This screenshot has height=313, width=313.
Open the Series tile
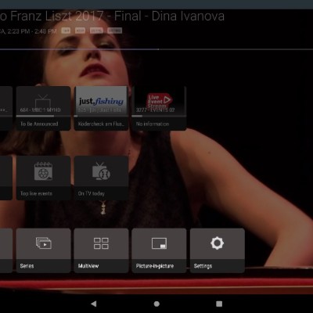pyautogui.click(x=43, y=250)
